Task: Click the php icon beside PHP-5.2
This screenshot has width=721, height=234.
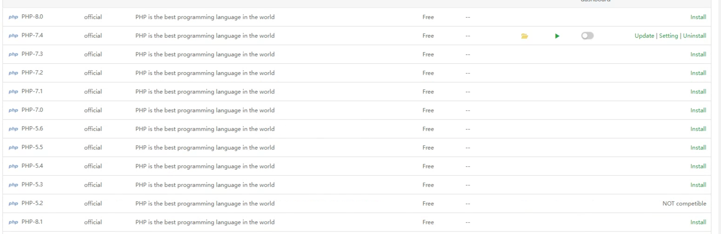Action: click(x=13, y=204)
